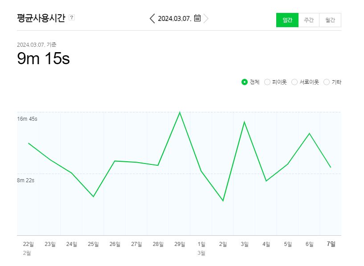The width and height of the screenshot is (364, 266).
Task: Click the 22일 x-axis label
Action: [29, 244]
